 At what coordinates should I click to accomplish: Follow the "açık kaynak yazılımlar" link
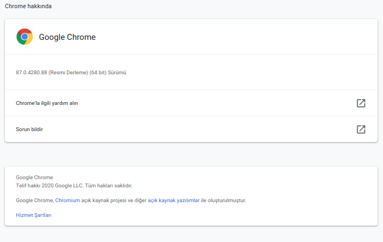(x=174, y=200)
